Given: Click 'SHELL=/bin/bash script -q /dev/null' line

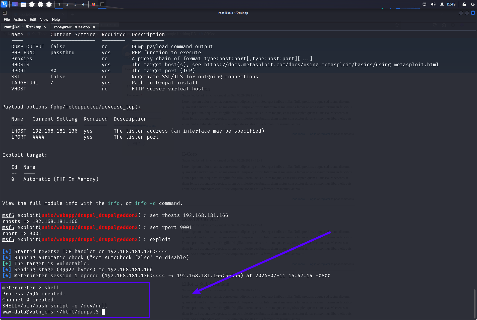Looking at the screenshot, I should tap(55, 306).
